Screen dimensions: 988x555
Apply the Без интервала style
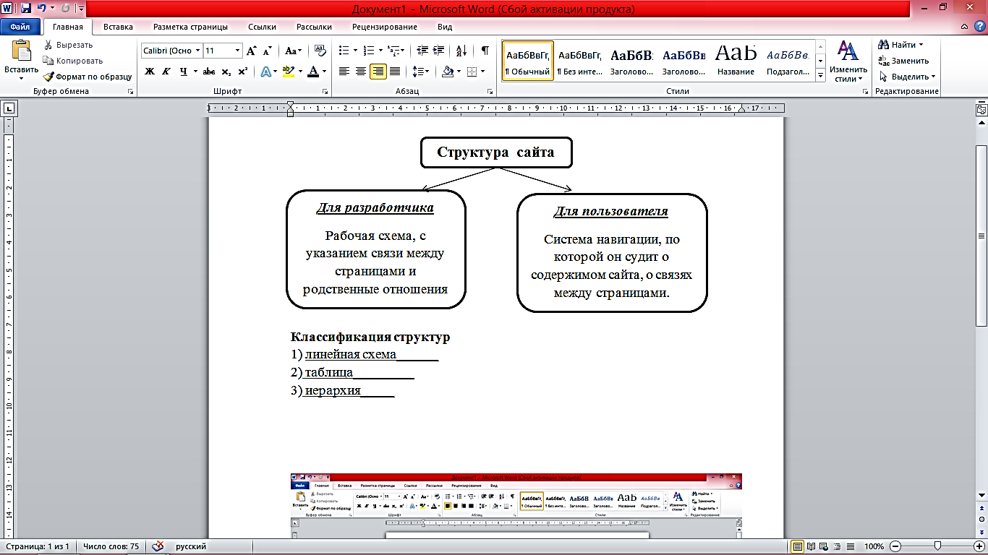click(x=580, y=61)
